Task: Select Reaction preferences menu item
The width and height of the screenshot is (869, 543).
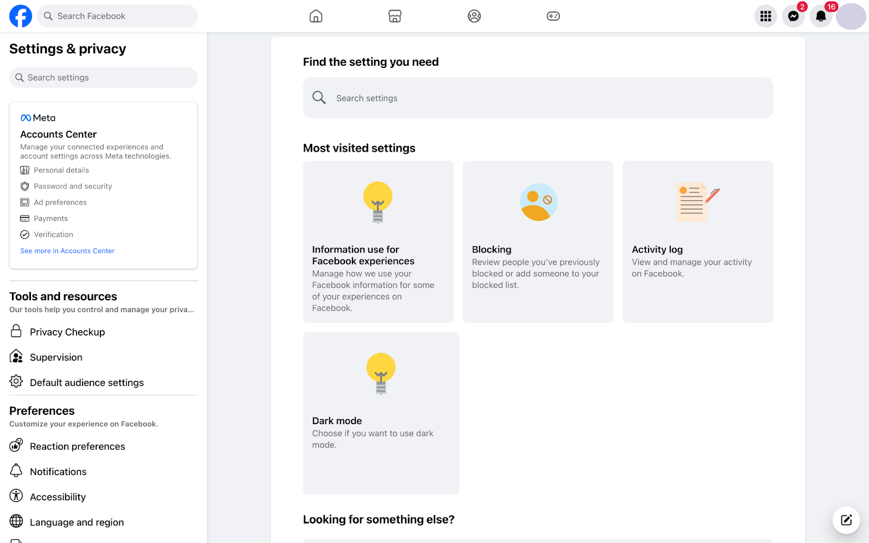Action: pos(103,446)
